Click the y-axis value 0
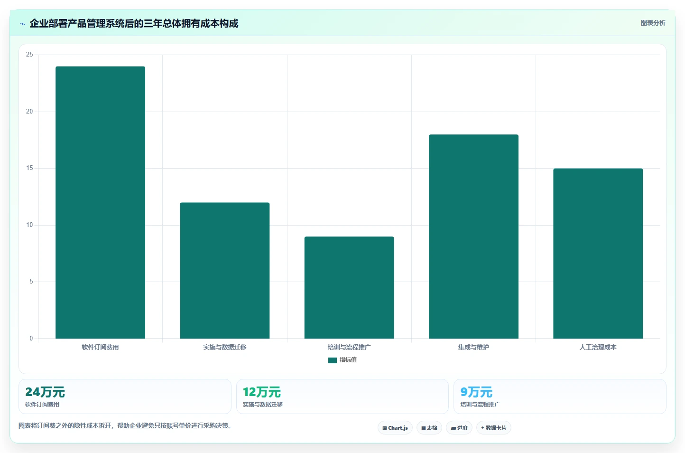 coord(31,339)
